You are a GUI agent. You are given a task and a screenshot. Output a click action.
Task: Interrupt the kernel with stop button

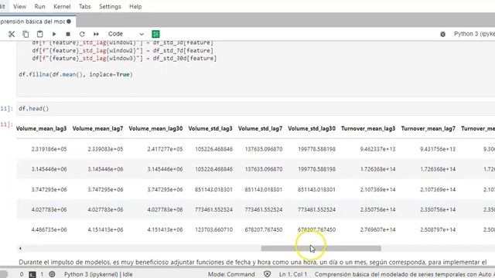pos(68,34)
